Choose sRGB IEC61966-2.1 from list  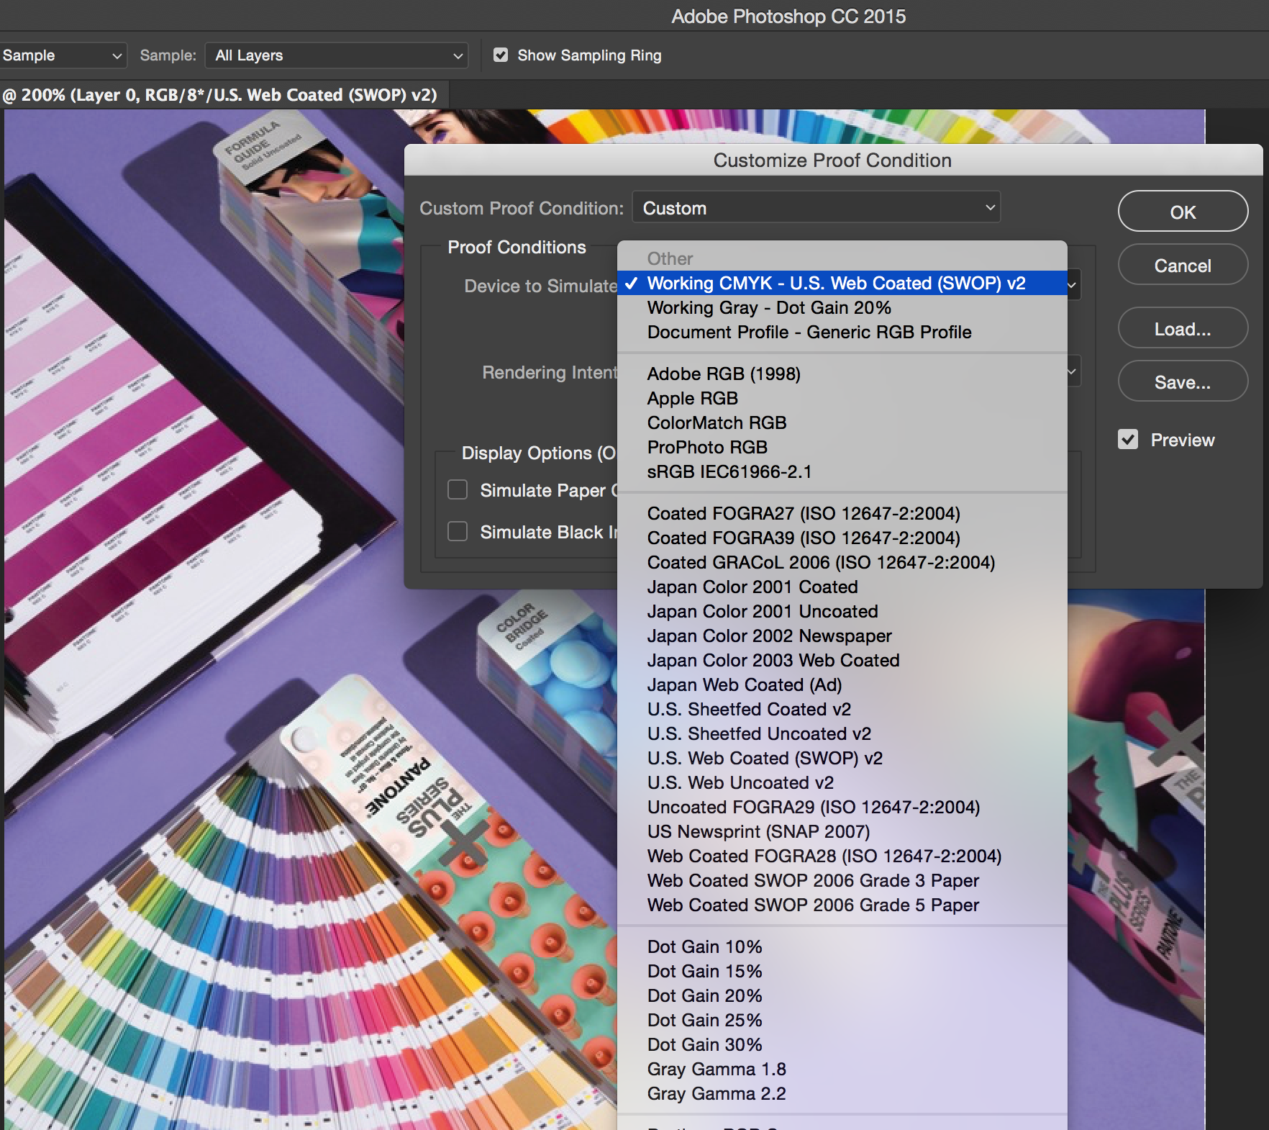(729, 471)
